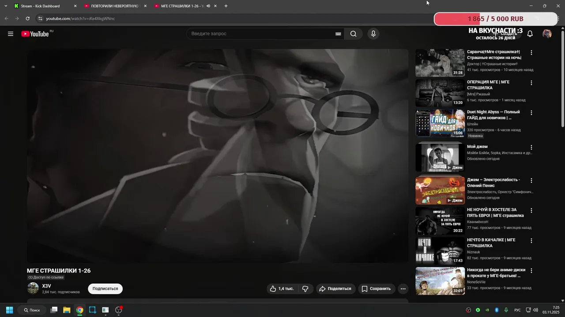The width and height of the screenshot is (565, 317).
Task: Open File Explorer from the taskbar
Action: (x=67, y=310)
